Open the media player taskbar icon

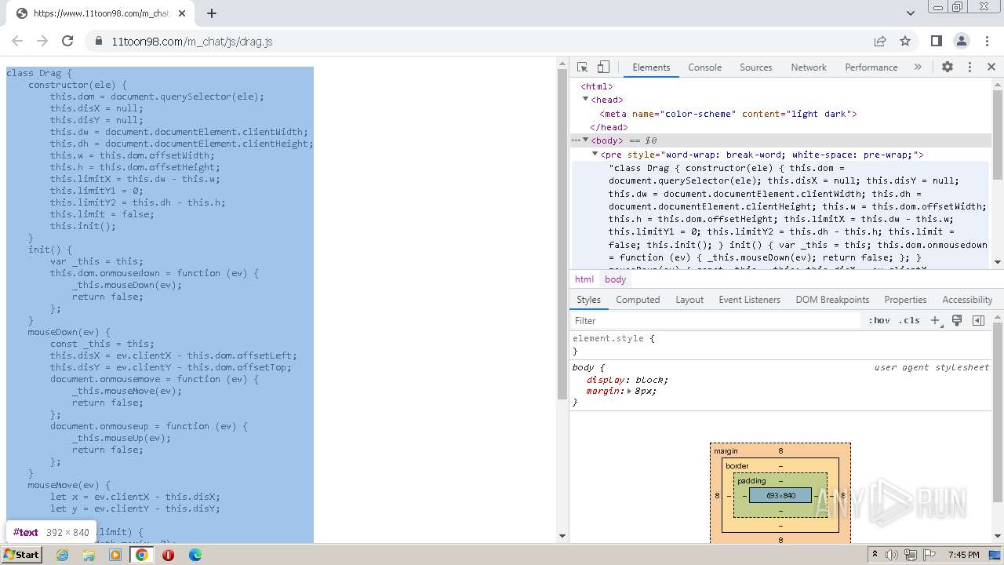point(115,554)
